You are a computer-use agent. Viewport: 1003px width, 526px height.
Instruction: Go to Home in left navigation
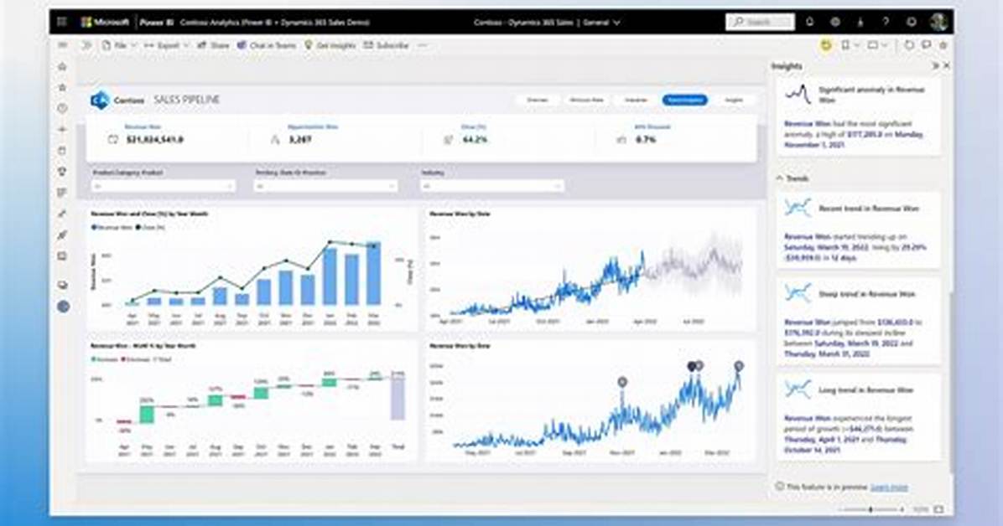(x=62, y=66)
